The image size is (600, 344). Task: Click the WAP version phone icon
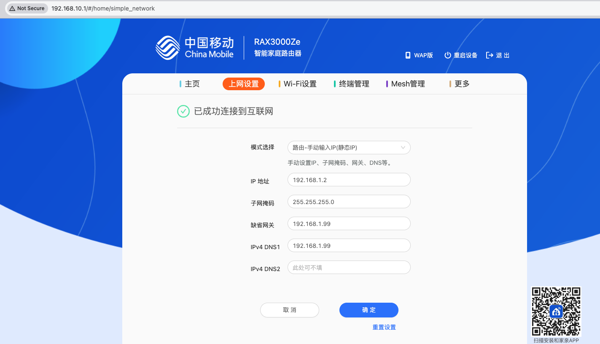click(408, 55)
